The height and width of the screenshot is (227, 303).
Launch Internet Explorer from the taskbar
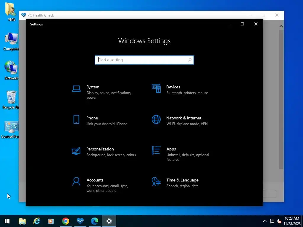click(x=36, y=221)
